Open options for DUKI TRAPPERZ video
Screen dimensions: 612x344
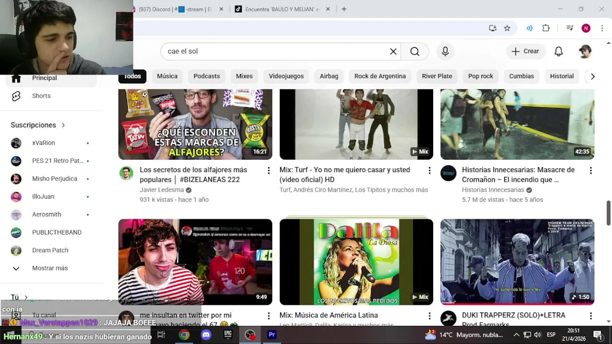[x=590, y=316]
